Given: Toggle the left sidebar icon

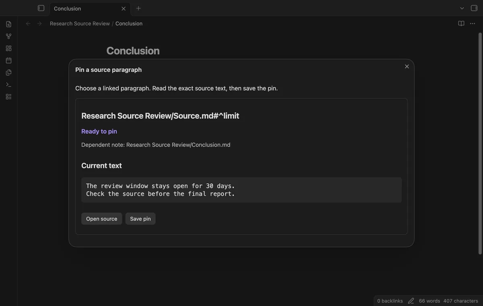Looking at the screenshot, I should coord(41,8).
